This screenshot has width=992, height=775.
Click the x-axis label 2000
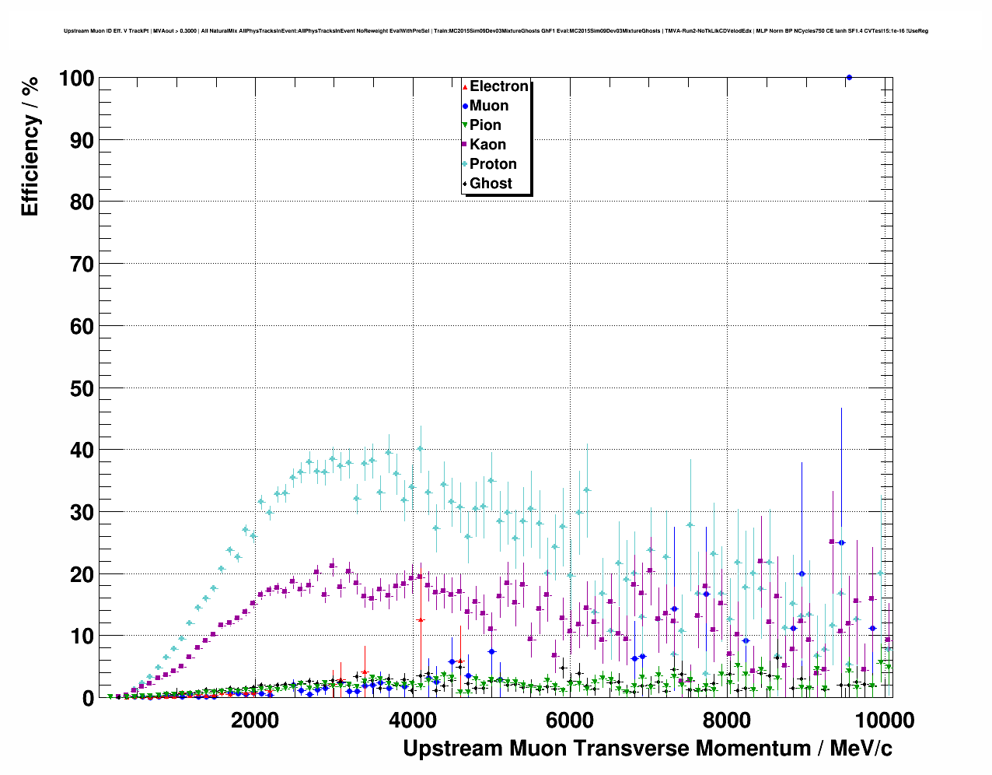pyautogui.click(x=255, y=721)
